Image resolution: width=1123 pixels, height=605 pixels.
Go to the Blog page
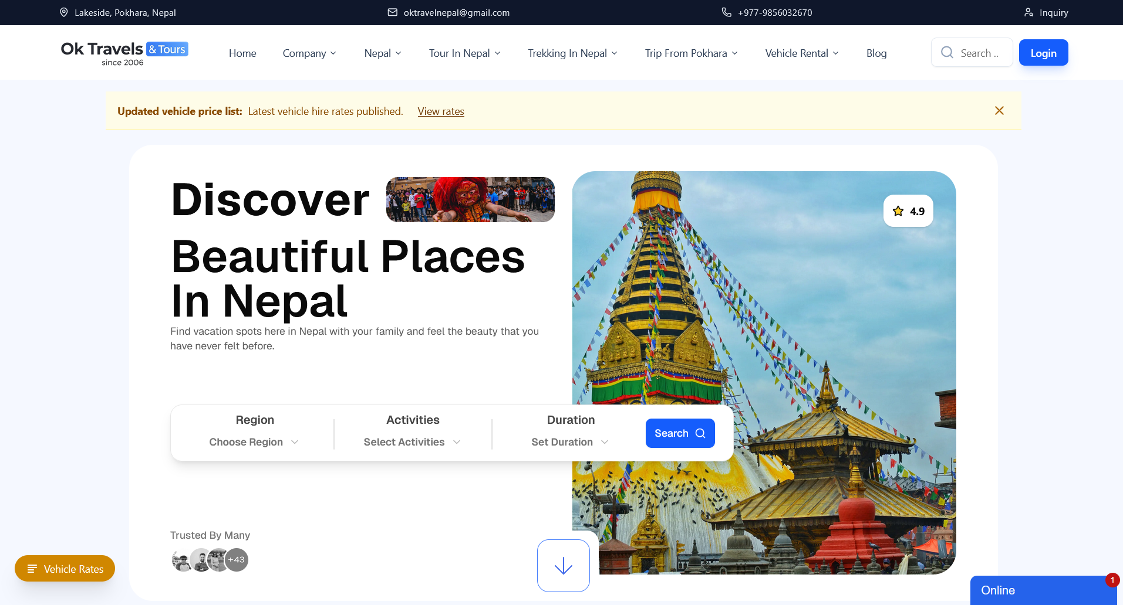tap(876, 53)
